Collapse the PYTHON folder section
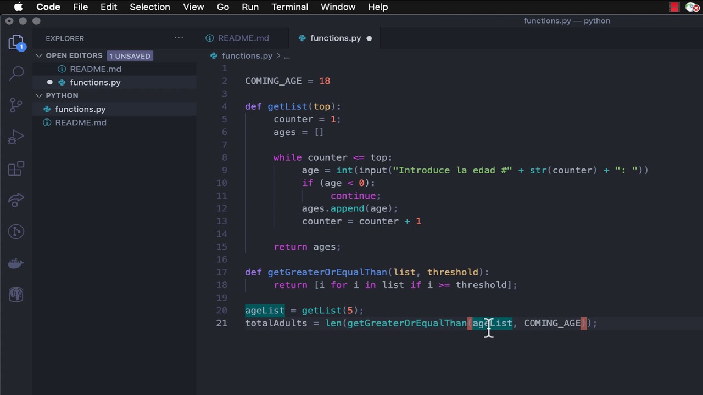The height and width of the screenshot is (395, 703). (x=39, y=95)
